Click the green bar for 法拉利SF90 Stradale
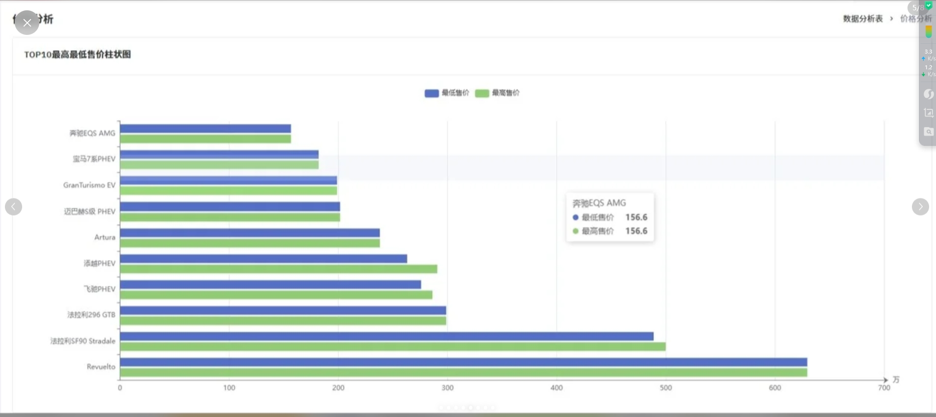This screenshot has width=936, height=417. point(393,347)
